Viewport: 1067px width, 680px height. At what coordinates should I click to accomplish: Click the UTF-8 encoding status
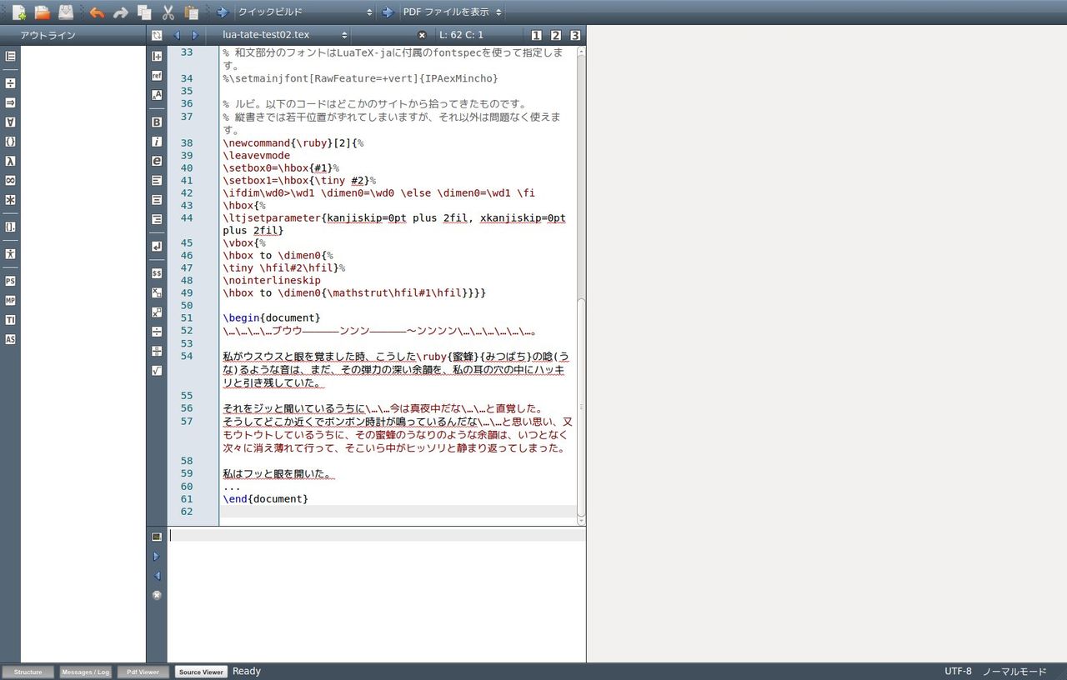[958, 672]
